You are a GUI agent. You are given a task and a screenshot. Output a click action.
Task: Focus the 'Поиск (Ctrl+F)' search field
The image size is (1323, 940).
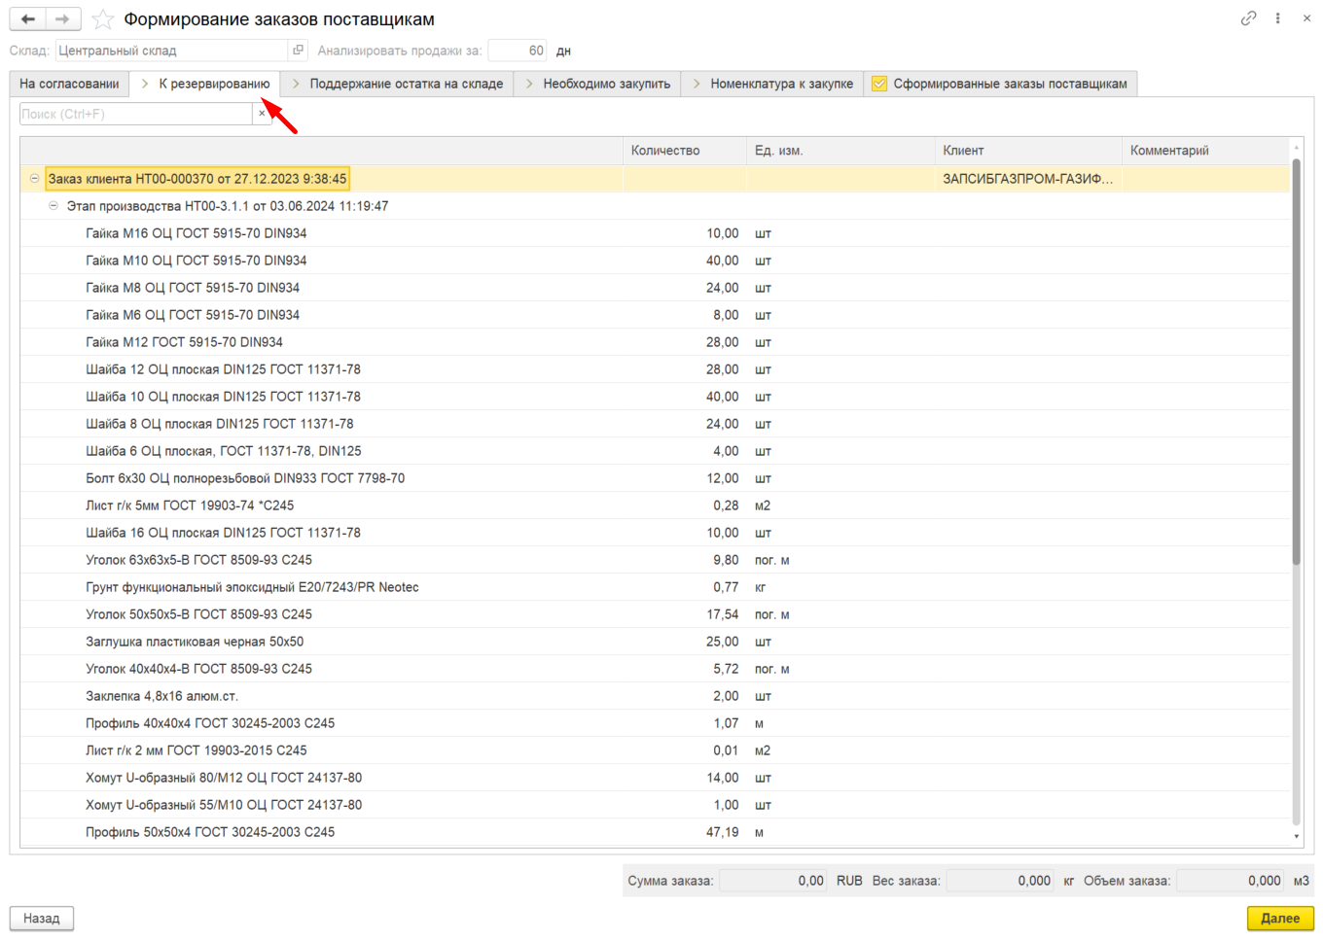[x=136, y=114]
